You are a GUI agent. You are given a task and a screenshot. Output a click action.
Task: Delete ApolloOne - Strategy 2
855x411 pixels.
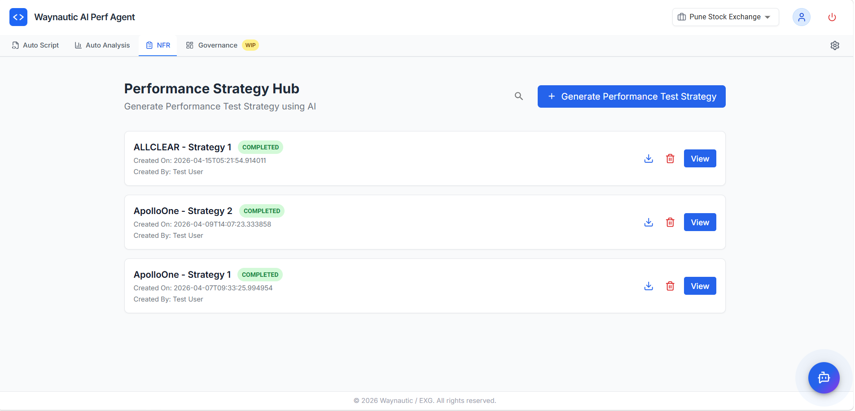[x=670, y=222]
